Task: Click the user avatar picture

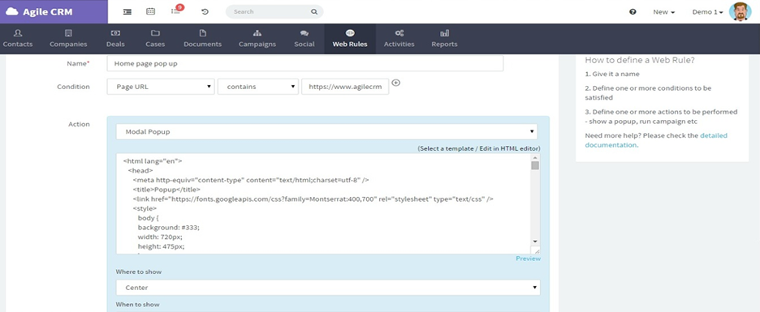Action: click(740, 11)
